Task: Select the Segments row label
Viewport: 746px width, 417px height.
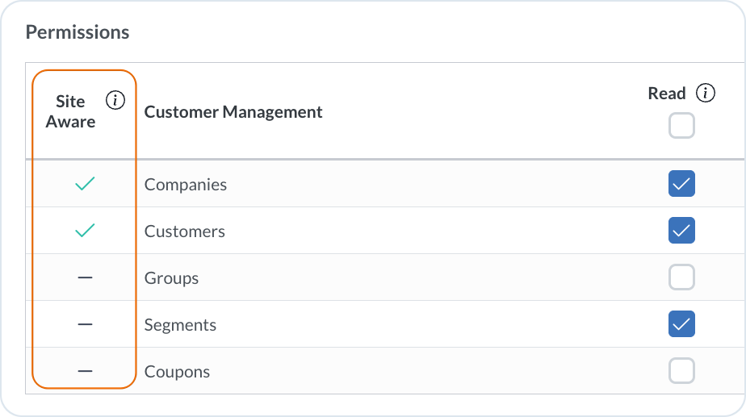Action: [180, 325]
